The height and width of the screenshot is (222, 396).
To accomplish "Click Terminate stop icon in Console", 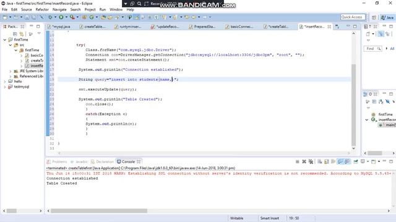I will coord(297,162).
